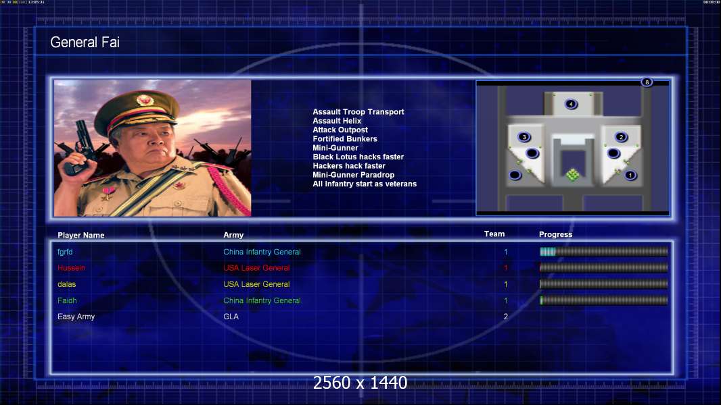Click the GLA army entry
This screenshot has height=405, width=721.
231,317
